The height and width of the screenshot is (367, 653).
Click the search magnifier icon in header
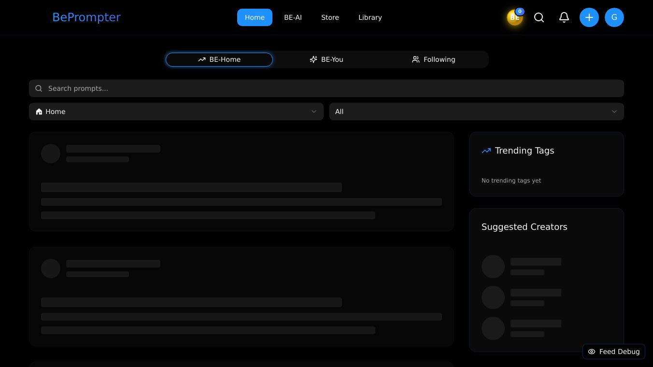pyautogui.click(x=539, y=17)
